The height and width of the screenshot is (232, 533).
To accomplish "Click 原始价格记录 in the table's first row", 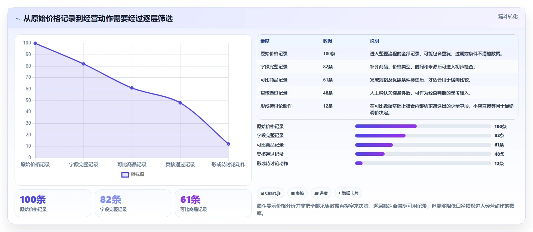I will pos(274,54).
